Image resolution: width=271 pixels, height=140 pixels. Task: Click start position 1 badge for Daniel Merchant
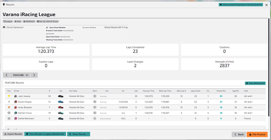tap(95, 119)
